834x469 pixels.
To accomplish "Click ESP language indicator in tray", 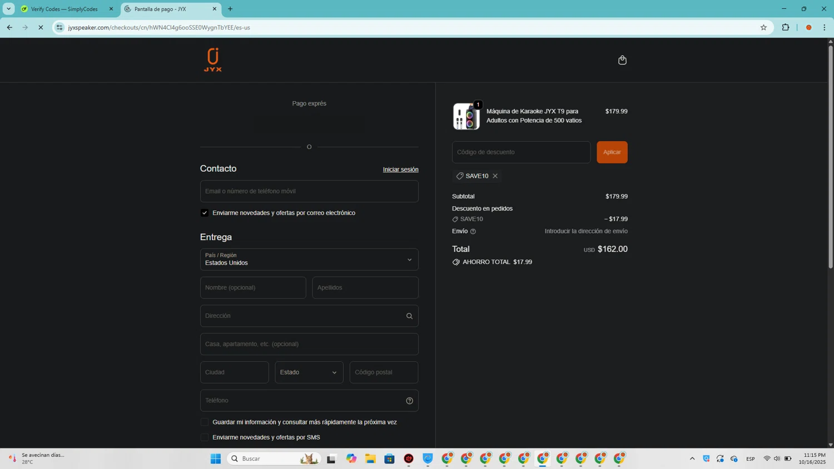I will (x=750, y=459).
